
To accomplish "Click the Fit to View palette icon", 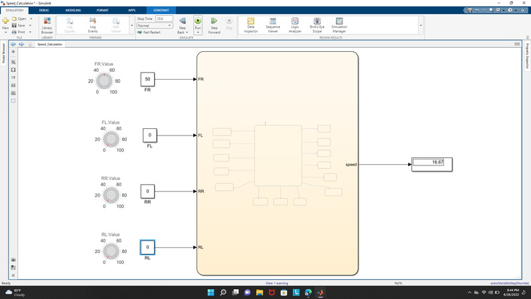I will (x=13, y=70).
